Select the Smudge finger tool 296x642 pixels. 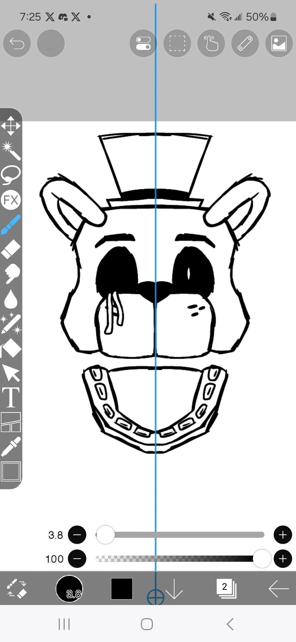tap(12, 274)
